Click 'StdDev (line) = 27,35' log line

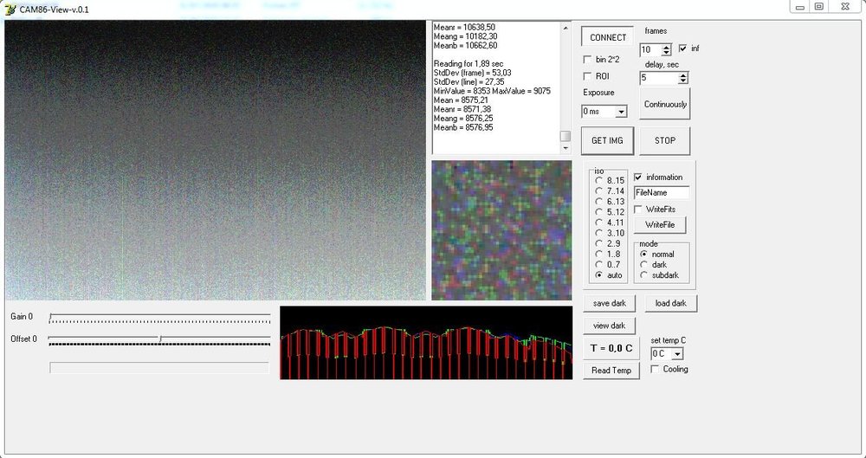coord(469,81)
